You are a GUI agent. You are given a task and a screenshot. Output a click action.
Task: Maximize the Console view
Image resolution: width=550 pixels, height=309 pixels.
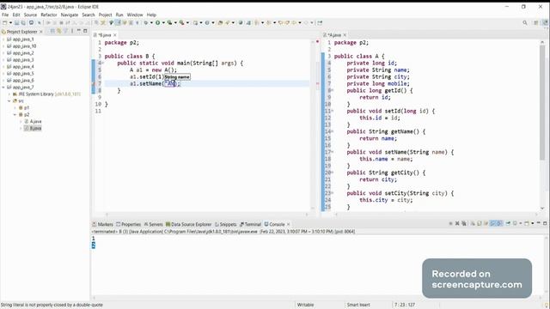pyautogui.click(x=545, y=223)
